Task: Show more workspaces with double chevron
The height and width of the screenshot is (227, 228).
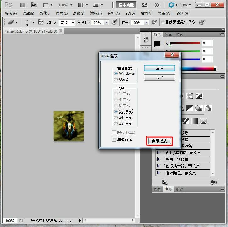Action: [157, 5]
